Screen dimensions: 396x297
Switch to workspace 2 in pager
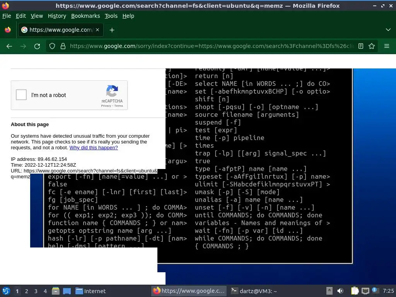(27, 291)
